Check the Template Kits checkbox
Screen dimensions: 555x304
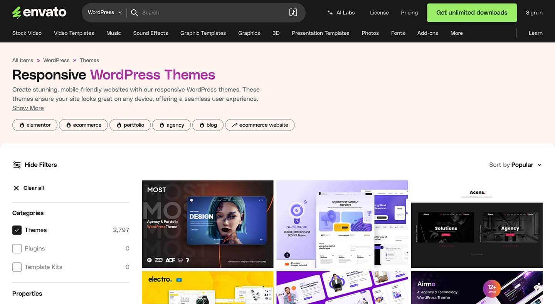(x=17, y=267)
